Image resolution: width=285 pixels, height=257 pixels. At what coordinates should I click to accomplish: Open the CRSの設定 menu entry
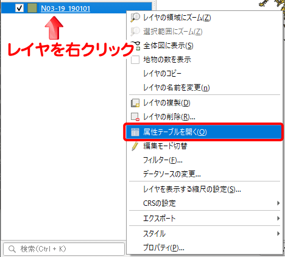click(x=205, y=203)
